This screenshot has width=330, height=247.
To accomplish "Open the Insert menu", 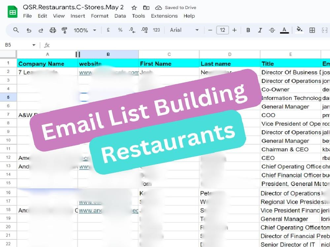I will (x=78, y=16).
